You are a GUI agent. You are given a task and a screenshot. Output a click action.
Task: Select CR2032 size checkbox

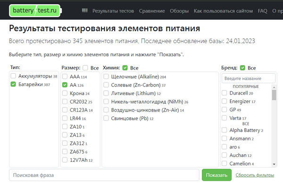[65, 101]
